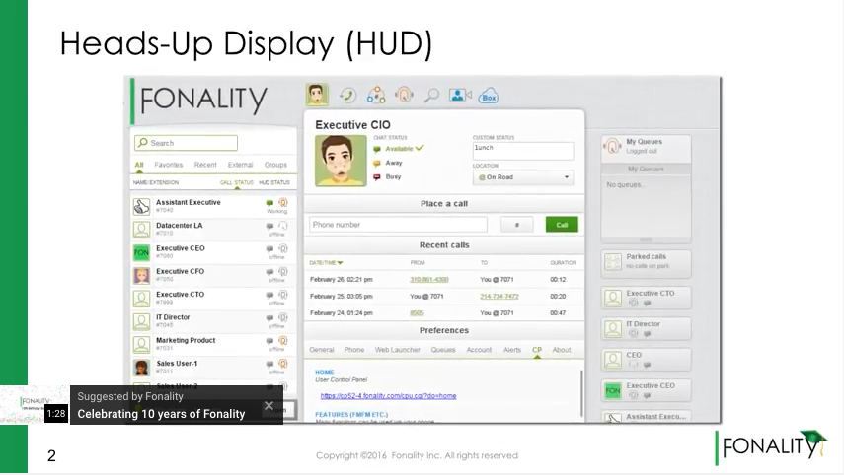Click Sales User-1 avatar picture
Viewport: 844px width, 475px height.
[141, 368]
